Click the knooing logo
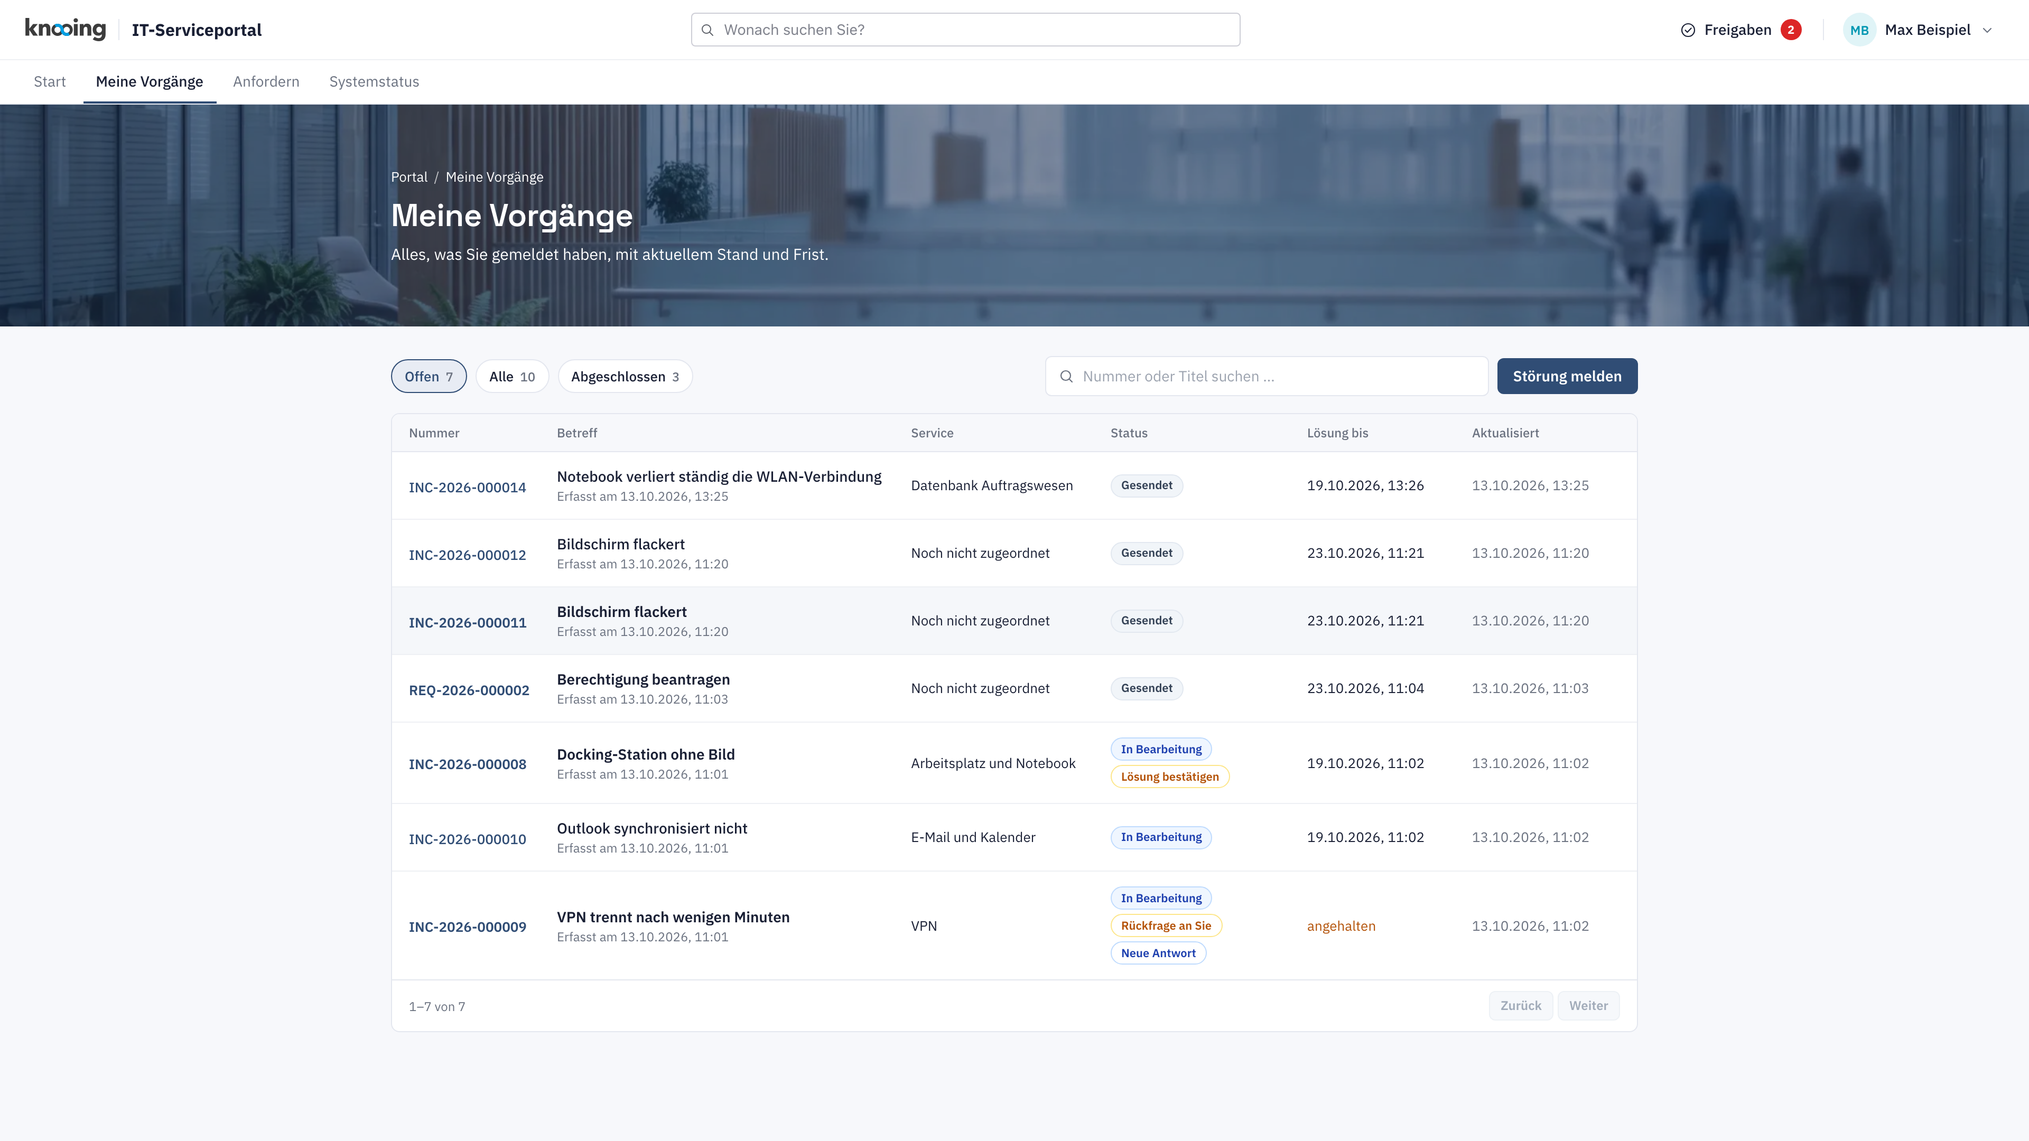 coord(66,29)
